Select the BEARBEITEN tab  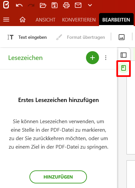click(x=116, y=20)
